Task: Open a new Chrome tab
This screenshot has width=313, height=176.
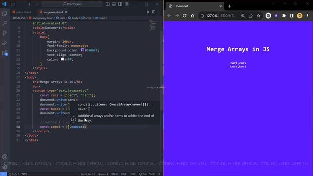Action: (x=229, y=6)
